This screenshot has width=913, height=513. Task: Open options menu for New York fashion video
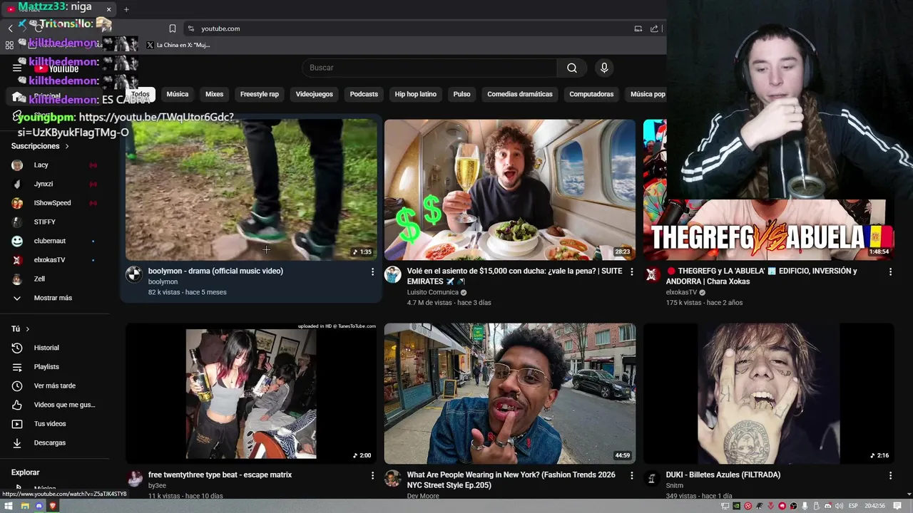[x=631, y=475]
